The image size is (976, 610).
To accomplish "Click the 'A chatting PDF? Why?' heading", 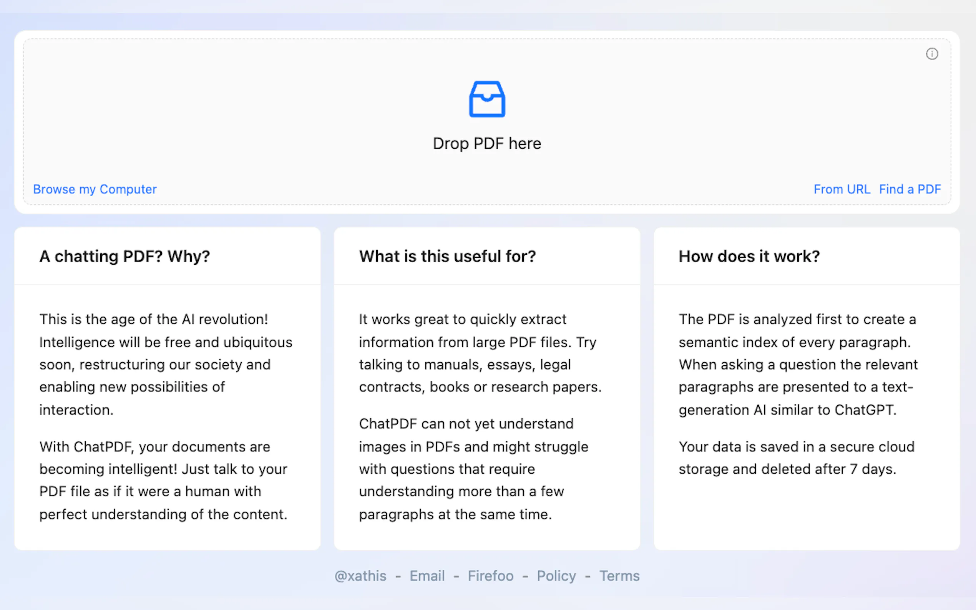I will coord(124,256).
